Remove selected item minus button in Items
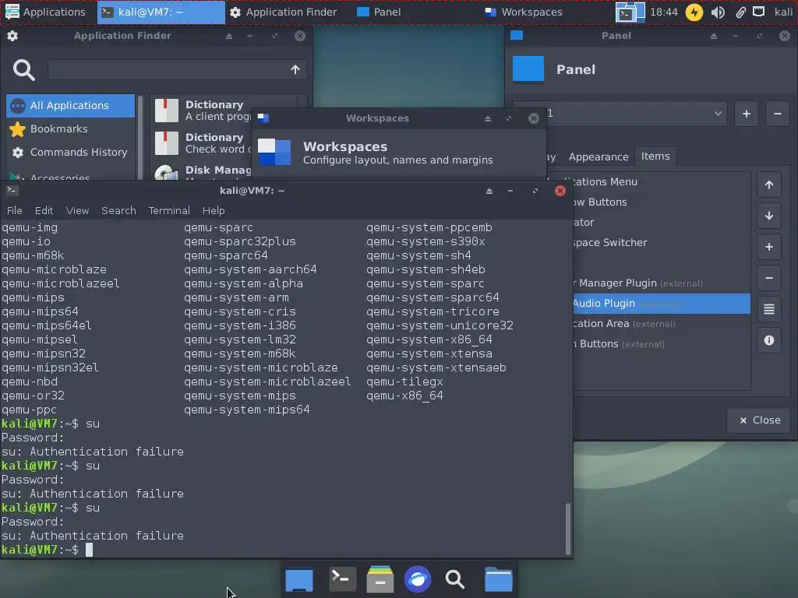798x598 pixels. point(769,278)
